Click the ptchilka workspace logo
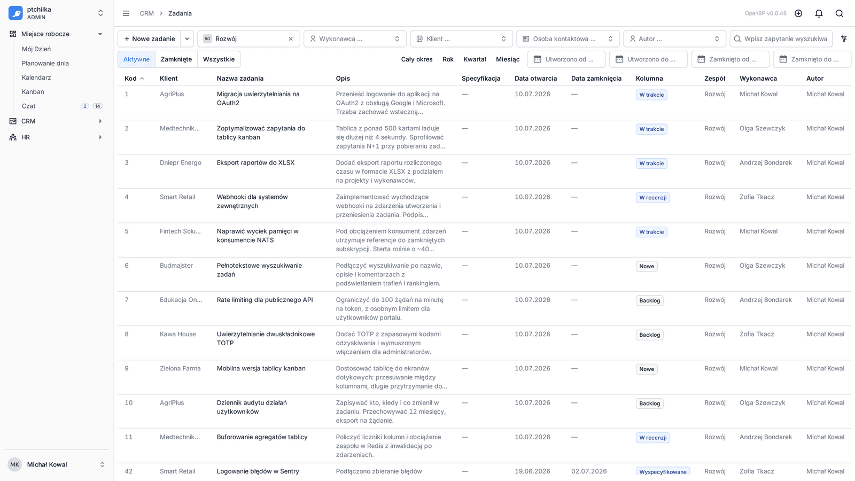The width and height of the screenshot is (855, 481). [15, 13]
